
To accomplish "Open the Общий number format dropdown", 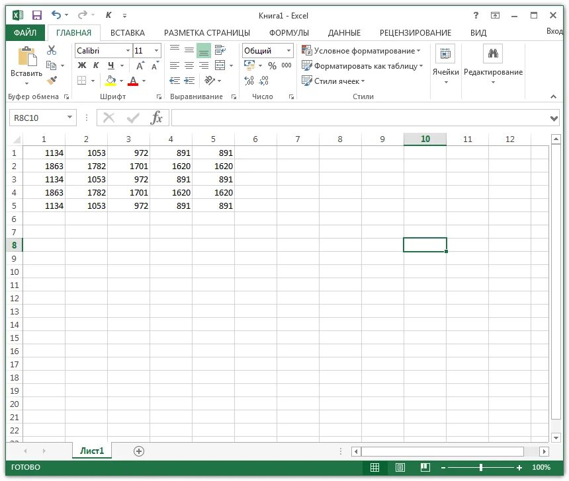I will (288, 51).
